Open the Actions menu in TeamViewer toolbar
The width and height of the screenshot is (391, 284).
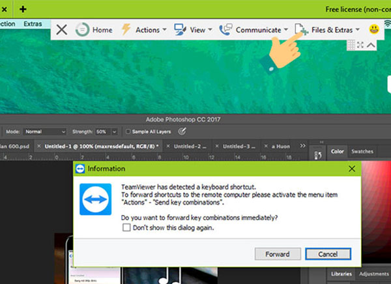[151, 30]
